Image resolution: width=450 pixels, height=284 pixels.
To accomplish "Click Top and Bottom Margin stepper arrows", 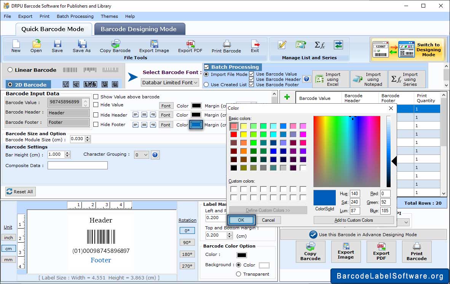I will coord(230,235).
